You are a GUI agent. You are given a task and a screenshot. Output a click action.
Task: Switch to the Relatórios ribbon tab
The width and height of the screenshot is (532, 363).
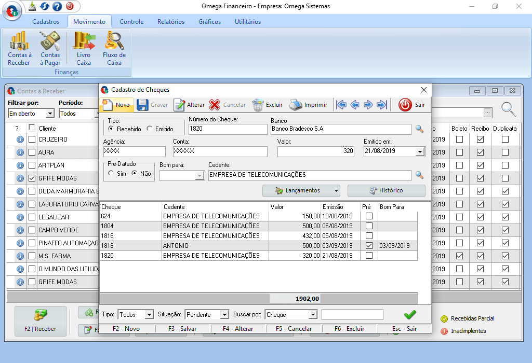[x=171, y=22]
